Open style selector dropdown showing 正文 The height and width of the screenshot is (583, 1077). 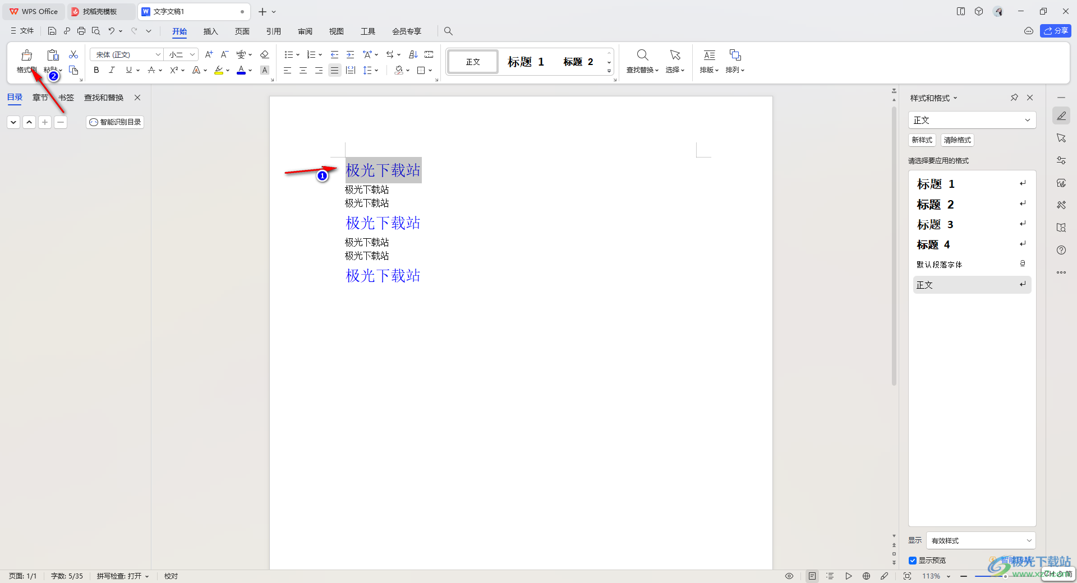tap(972, 120)
